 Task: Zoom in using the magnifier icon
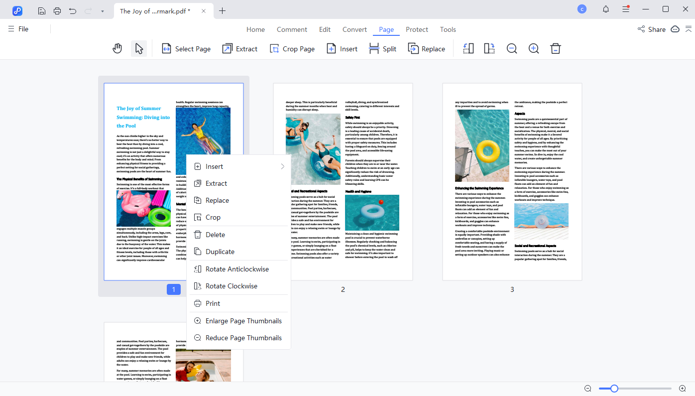(x=533, y=48)
